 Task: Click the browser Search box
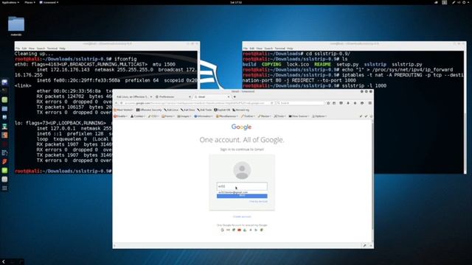[x=300, y=103]
